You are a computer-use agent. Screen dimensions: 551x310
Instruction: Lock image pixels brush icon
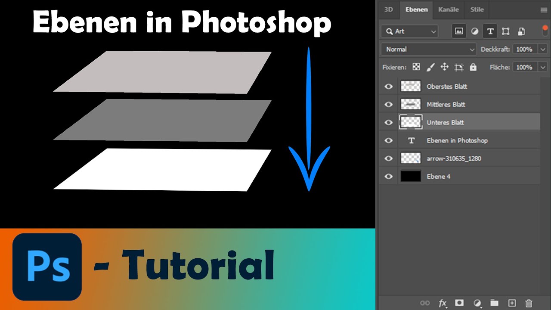[430, 67]
